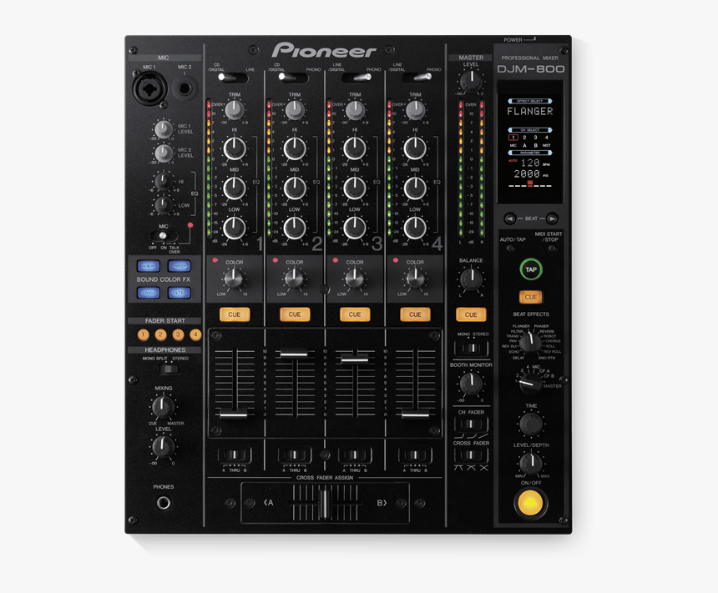Enable Fader Start button 3
Image resolution: width=718 pixels, height=593 pixels.
pyautogui.click(x=178, y=335)
